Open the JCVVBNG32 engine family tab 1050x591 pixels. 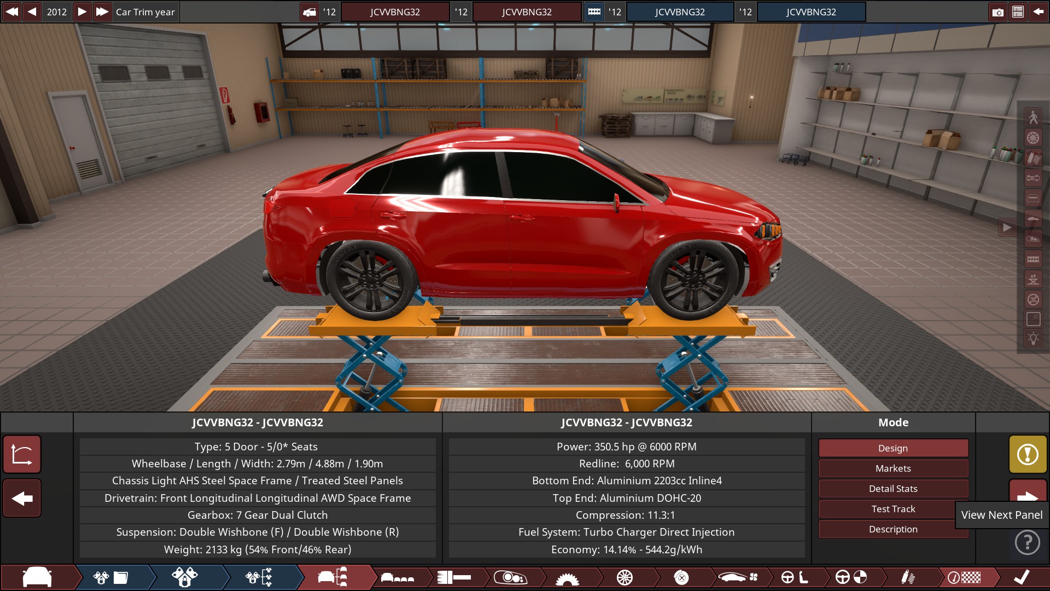[x=680, y=12]
